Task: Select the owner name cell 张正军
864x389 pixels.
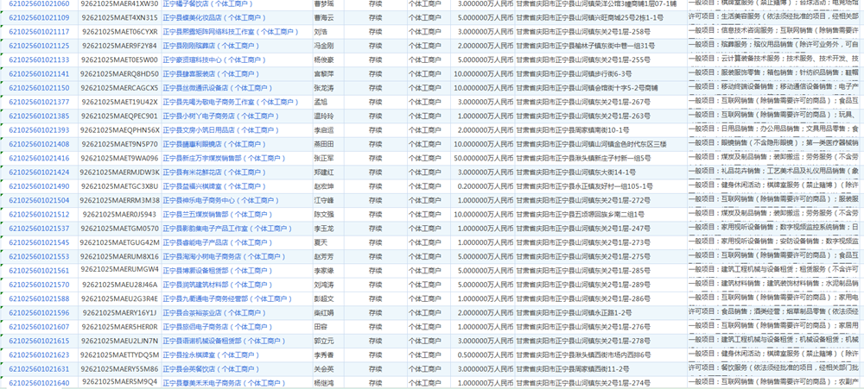Action: pos(323,158)
